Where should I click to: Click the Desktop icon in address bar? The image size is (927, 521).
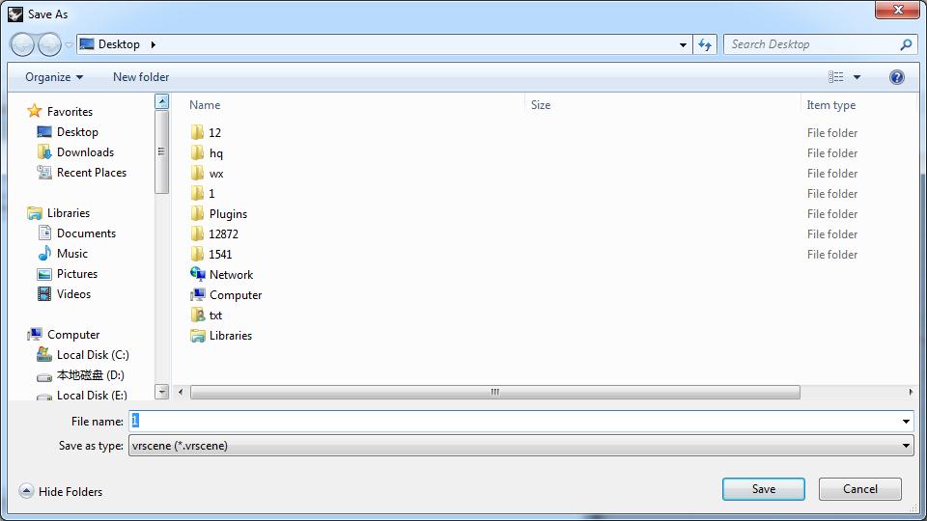pyautogui.click(x=87, y=44)
